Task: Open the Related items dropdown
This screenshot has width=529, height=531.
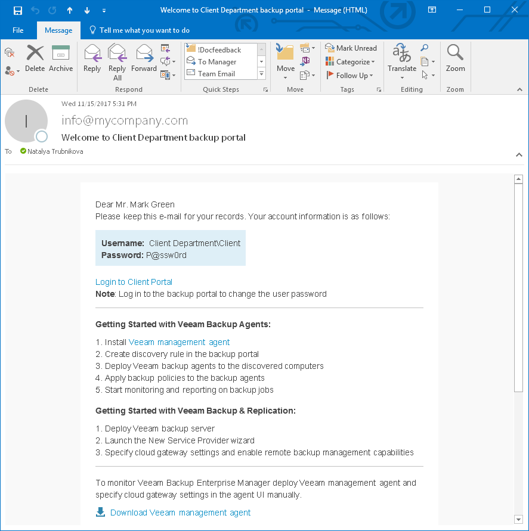Action: coord(428,61)
